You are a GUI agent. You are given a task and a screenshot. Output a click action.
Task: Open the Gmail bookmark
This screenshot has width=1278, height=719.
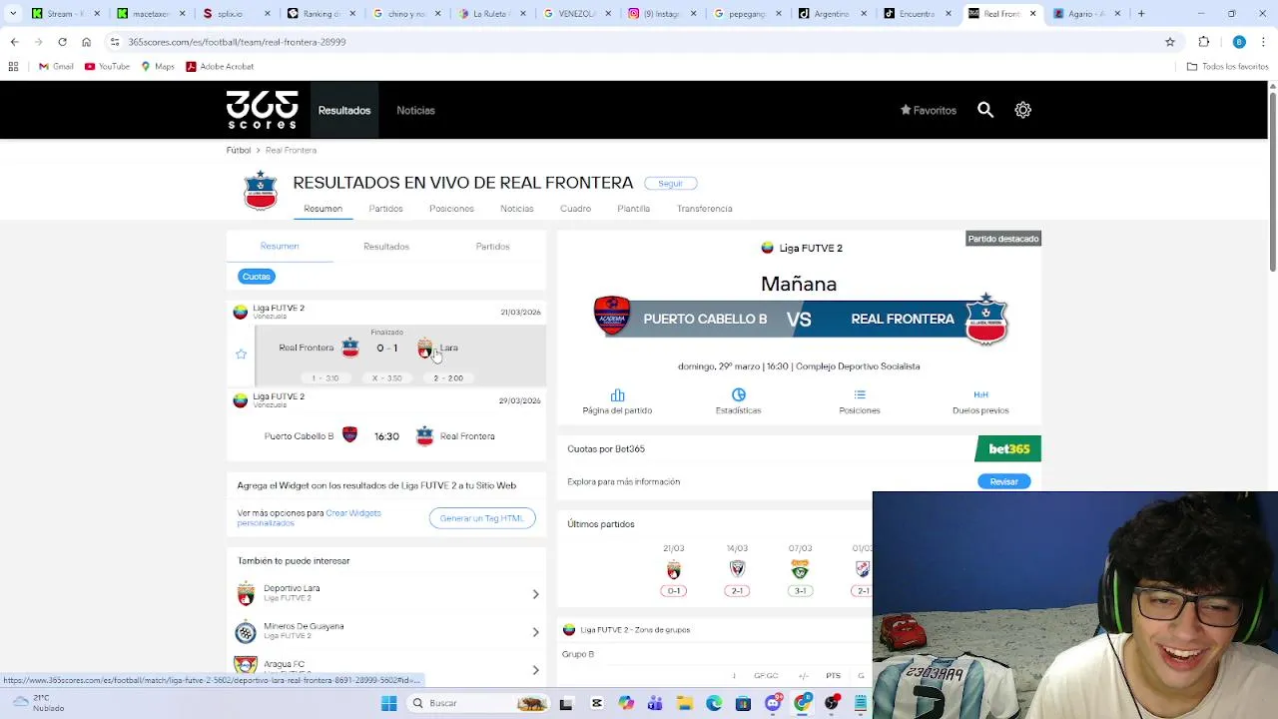(56, 66)
